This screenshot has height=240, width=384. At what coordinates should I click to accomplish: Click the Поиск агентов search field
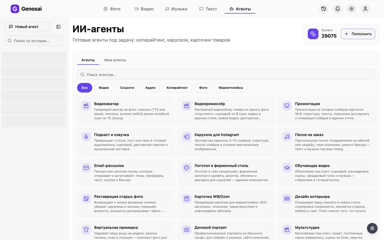tap(226, 74)
